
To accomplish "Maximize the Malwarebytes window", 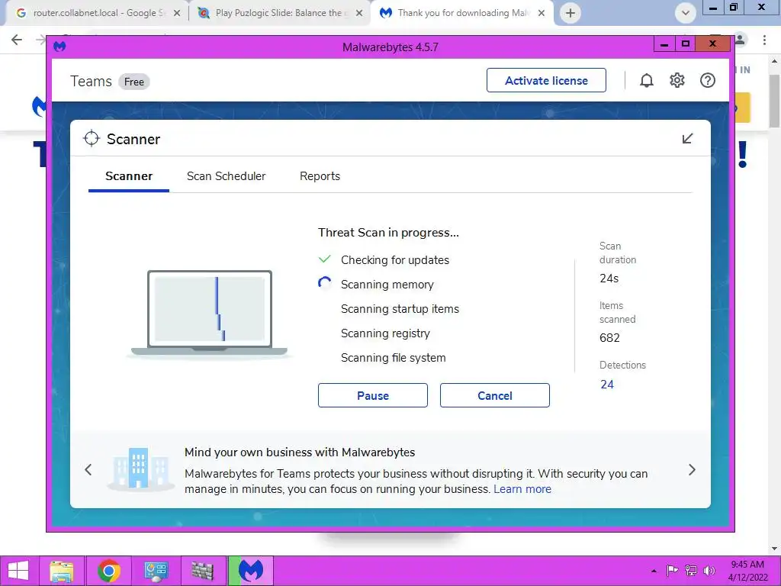I will point(686,44).
